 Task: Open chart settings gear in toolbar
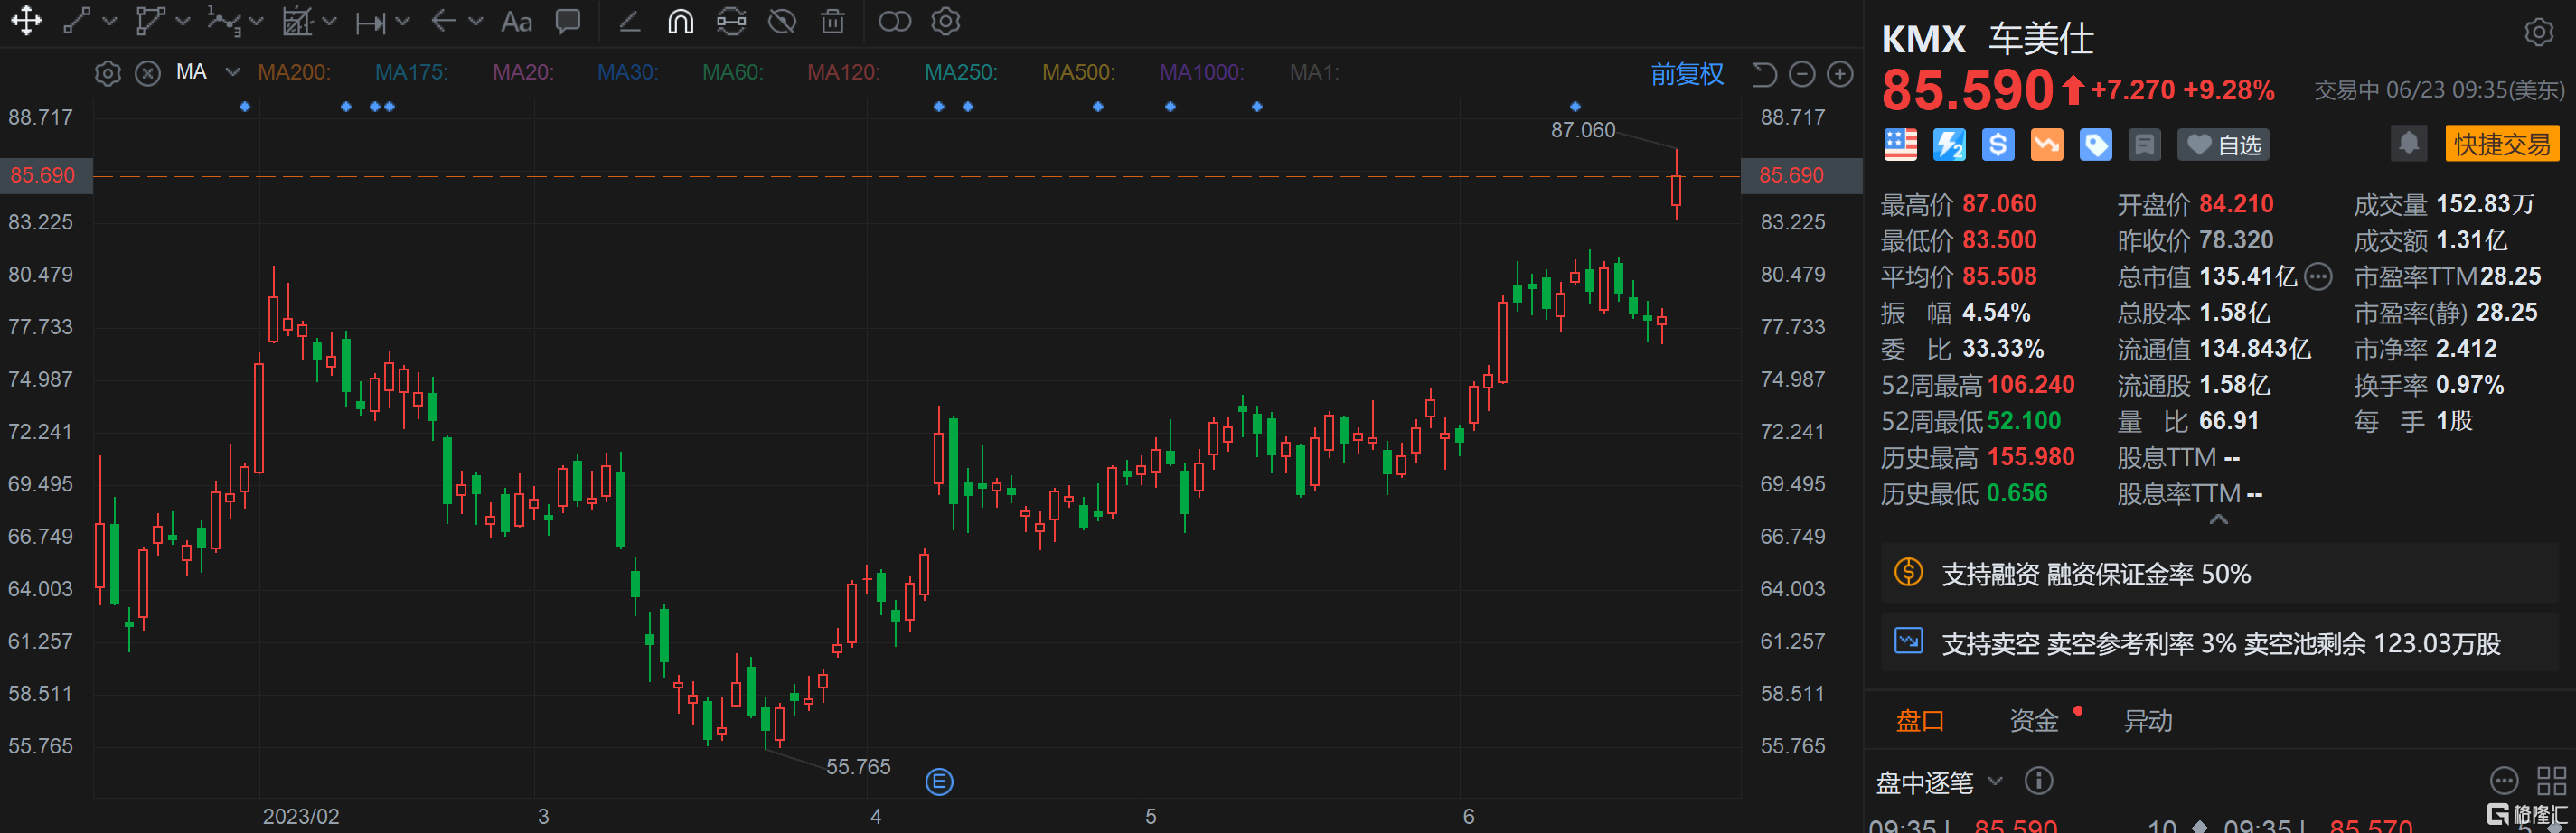click(945, 21)
